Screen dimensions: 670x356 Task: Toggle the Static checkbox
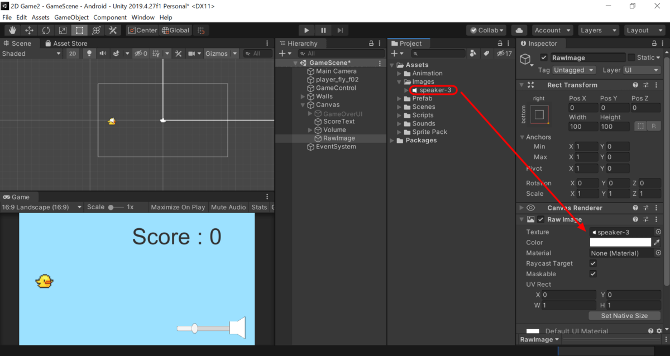click(x=631, y=57)
